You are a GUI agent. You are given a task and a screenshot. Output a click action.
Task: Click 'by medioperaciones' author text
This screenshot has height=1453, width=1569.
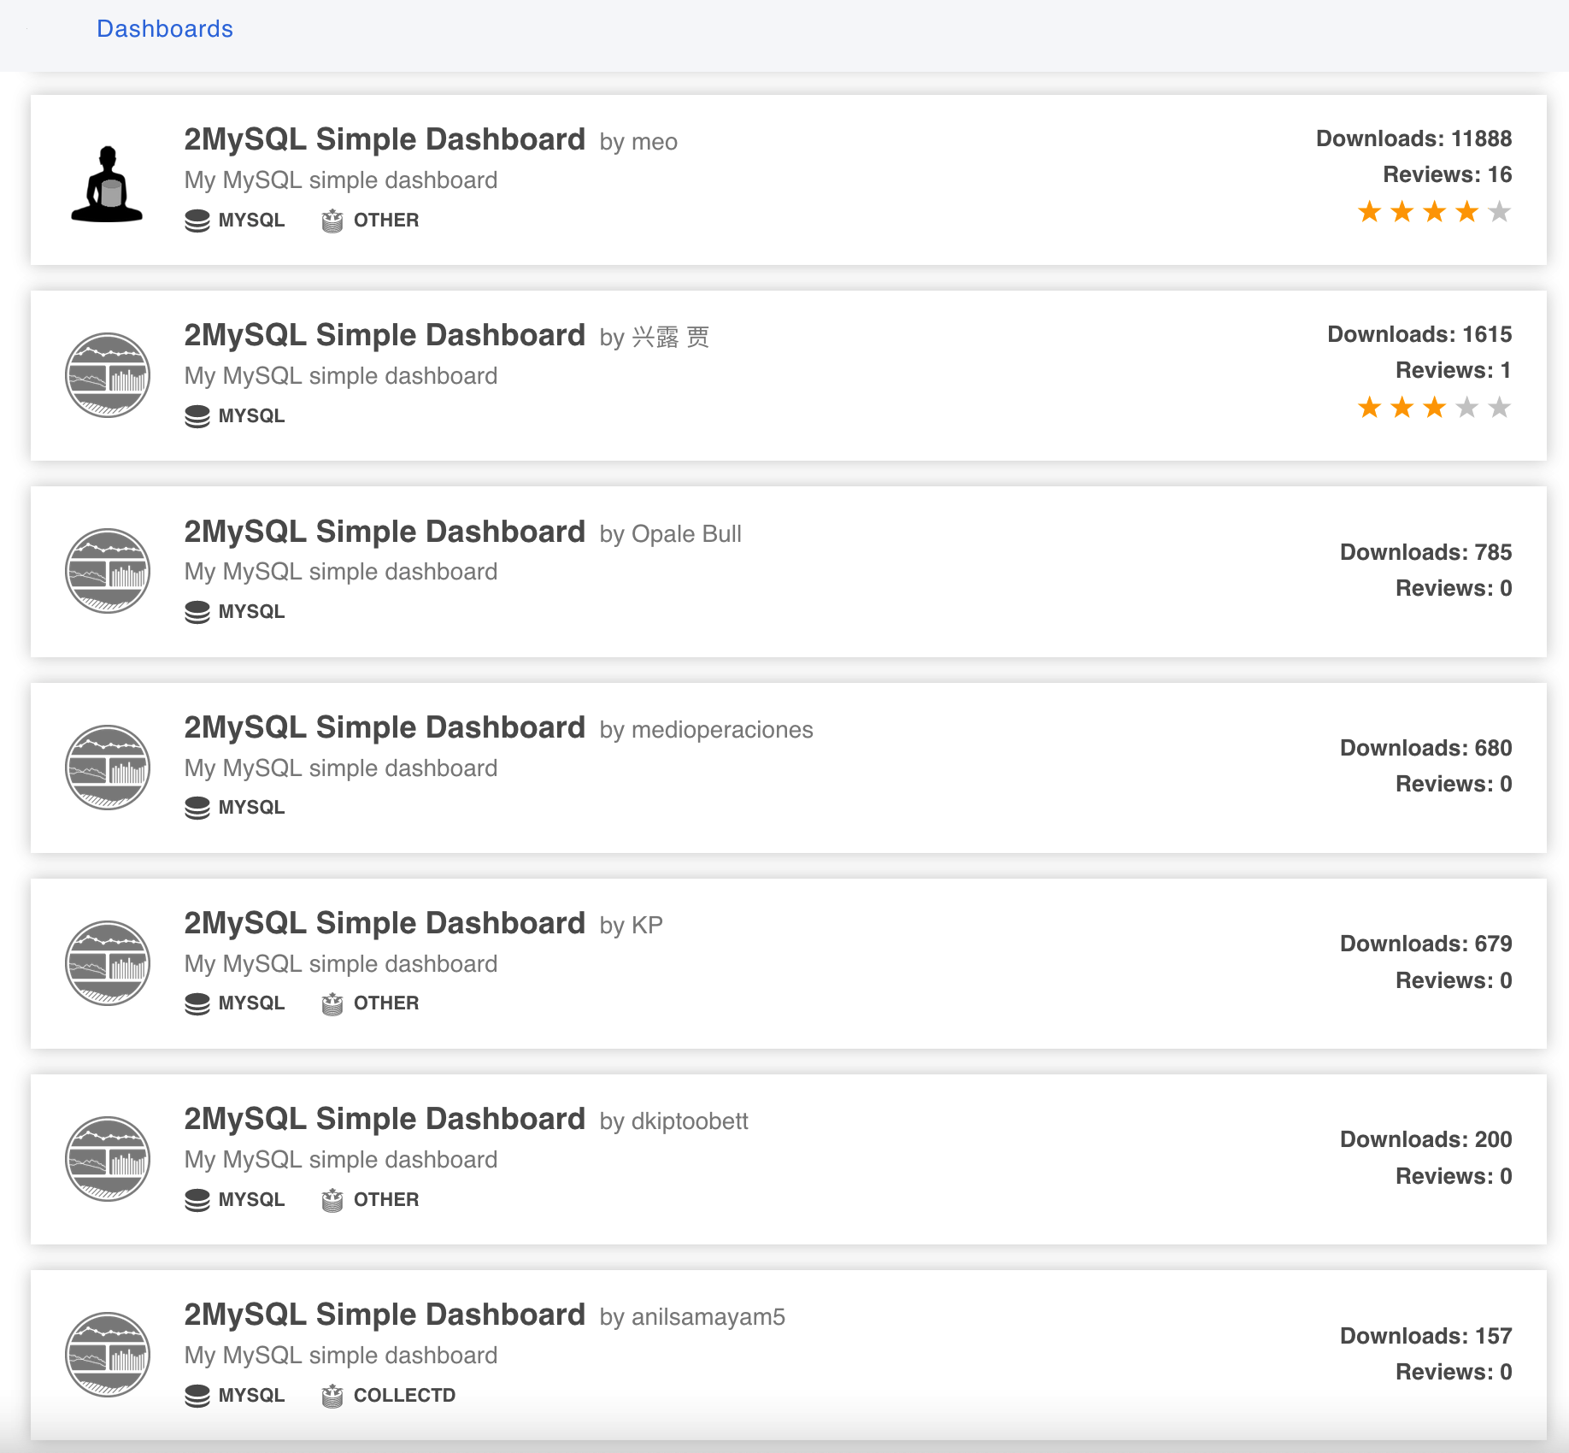pos(706,730)
